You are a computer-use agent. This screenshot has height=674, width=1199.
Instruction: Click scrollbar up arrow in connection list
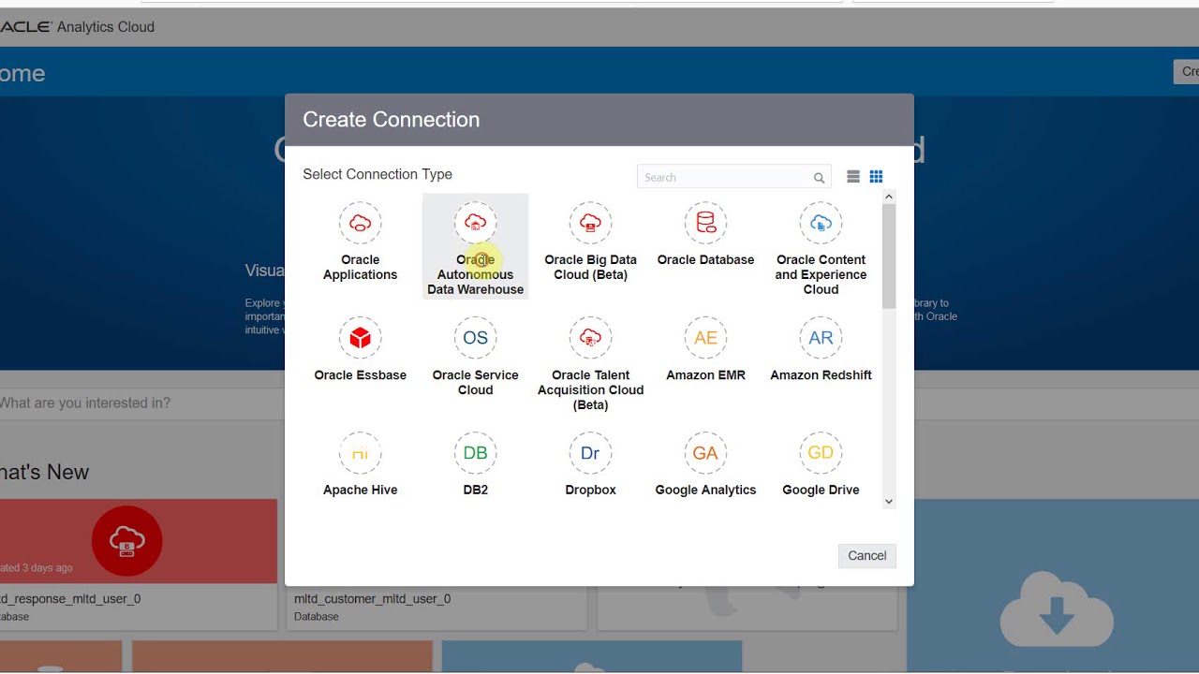[x=889, y=197]
